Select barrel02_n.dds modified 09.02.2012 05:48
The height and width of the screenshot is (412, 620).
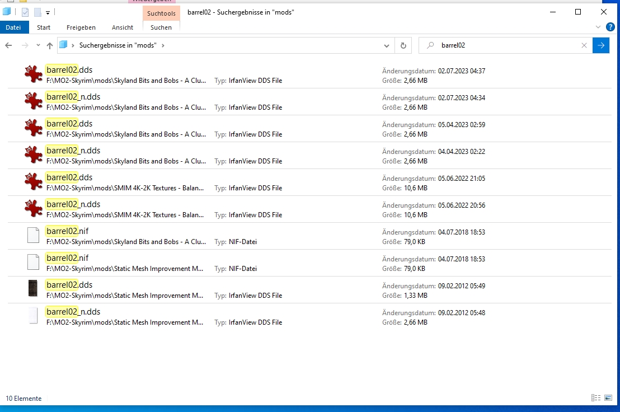click(309, 317)
